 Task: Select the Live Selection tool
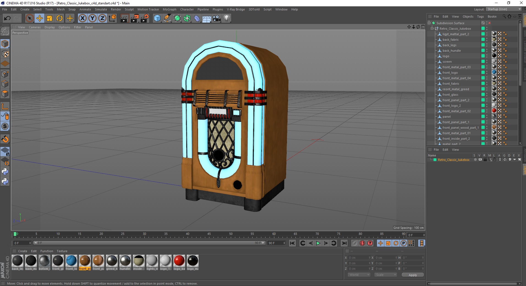(x=29, y=18)
